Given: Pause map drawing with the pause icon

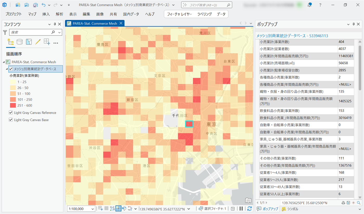Looking at the screenshot, I should [241, 209].
